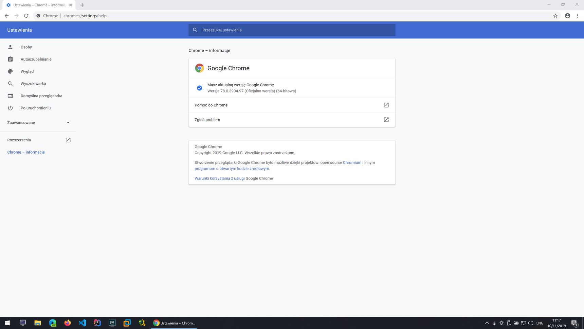The image size is (584, 329).
Task: Launch Firefox from taskbar
Action: 68,323
